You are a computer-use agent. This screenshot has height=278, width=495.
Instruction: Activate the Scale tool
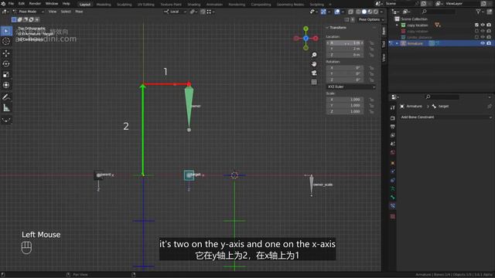(x=6, y=75)
